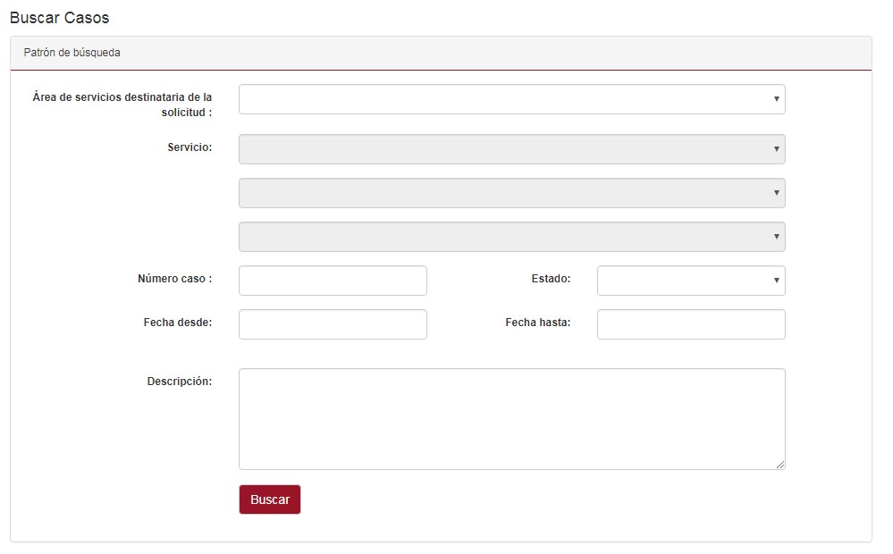
Task: Open the middle greyed-out Servicio dropdown
Action: click(x=511, y=193)
